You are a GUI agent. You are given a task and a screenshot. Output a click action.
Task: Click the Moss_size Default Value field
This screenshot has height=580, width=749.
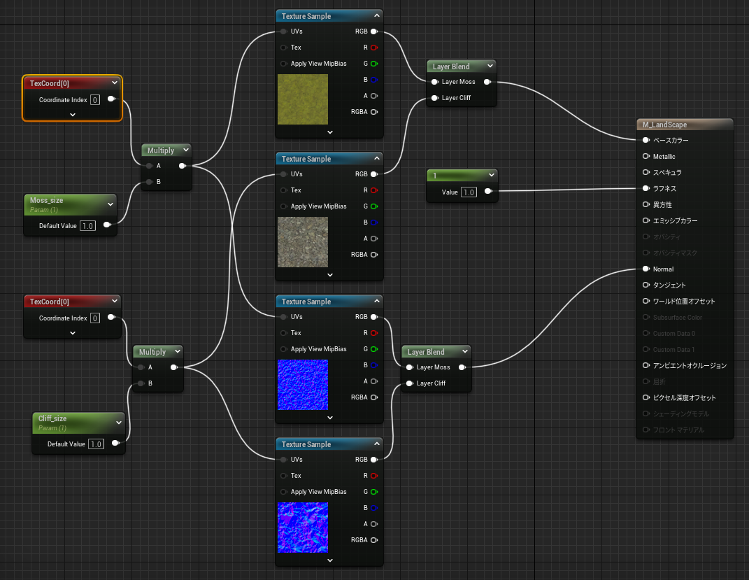87,226
